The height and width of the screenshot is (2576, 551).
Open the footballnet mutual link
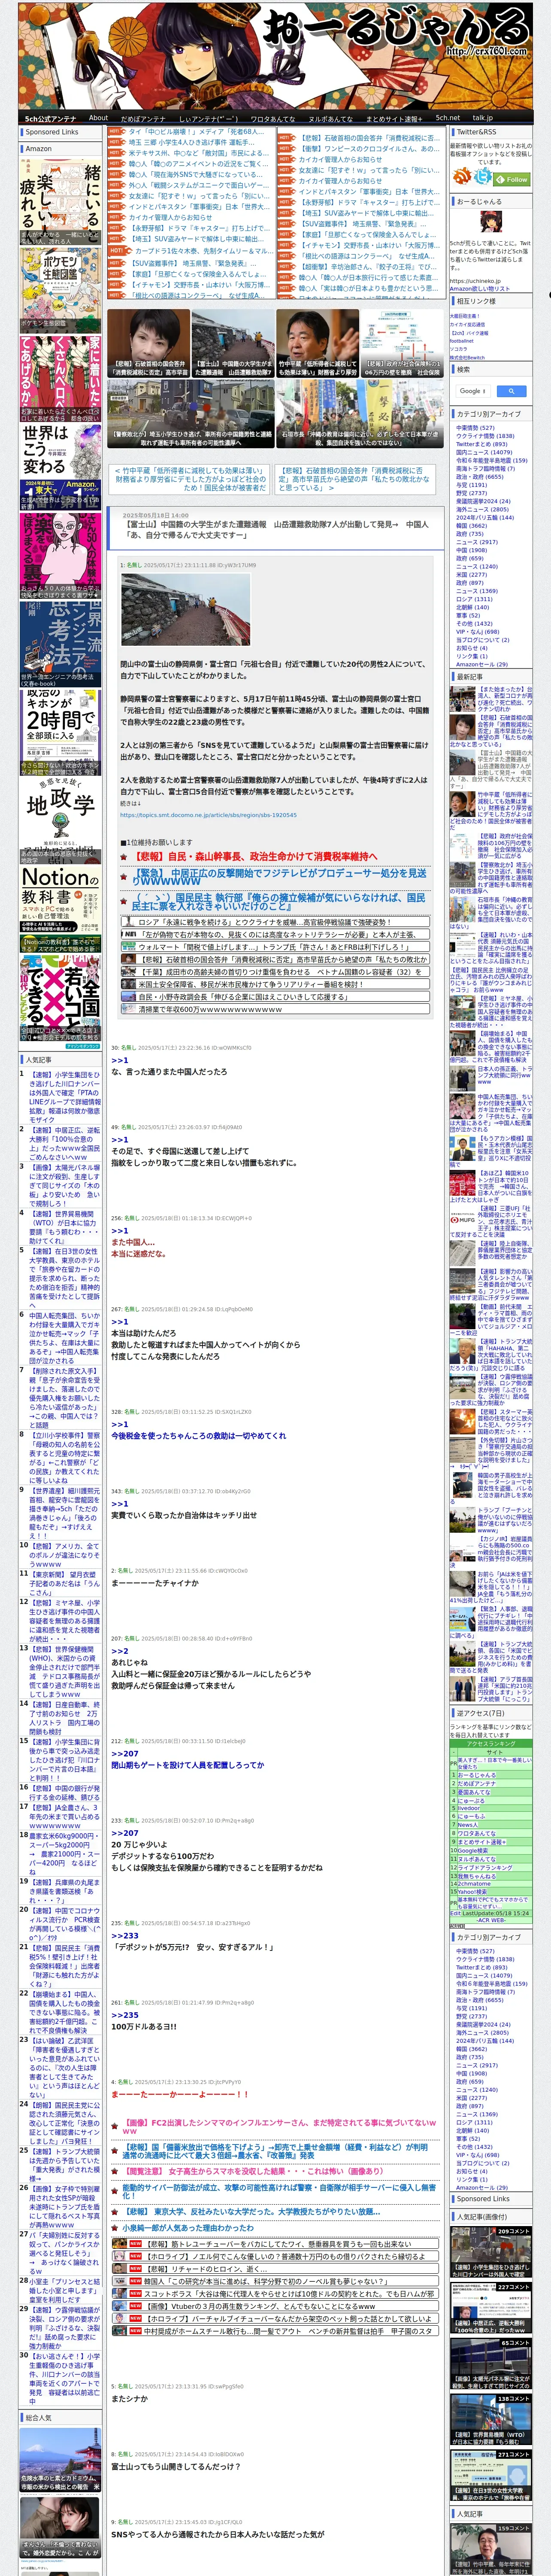(462, 340)
